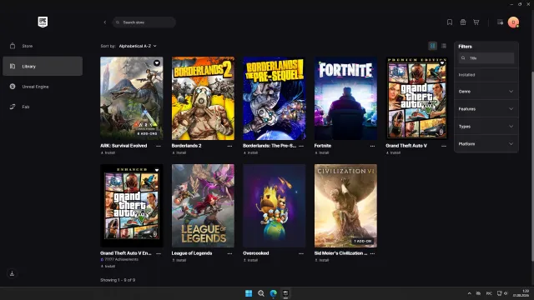Open options menu for Fortnite
The width and height of the screenshot is (534, 300).
373,146
